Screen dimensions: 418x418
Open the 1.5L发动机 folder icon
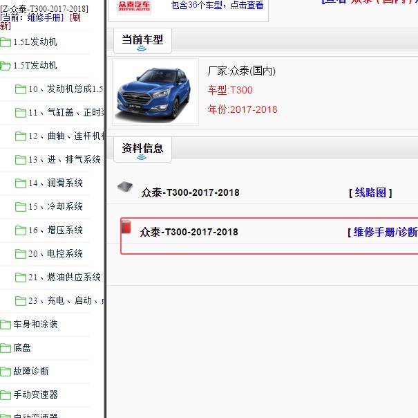[6, 42]
